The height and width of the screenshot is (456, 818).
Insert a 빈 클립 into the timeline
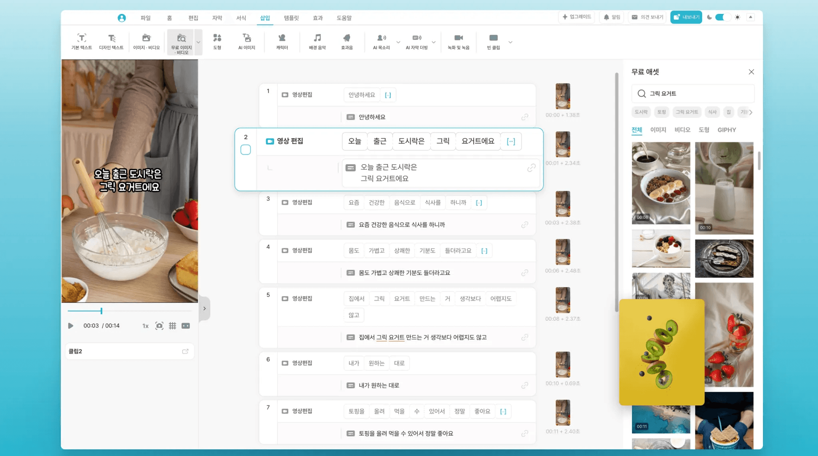coord(493,42)
